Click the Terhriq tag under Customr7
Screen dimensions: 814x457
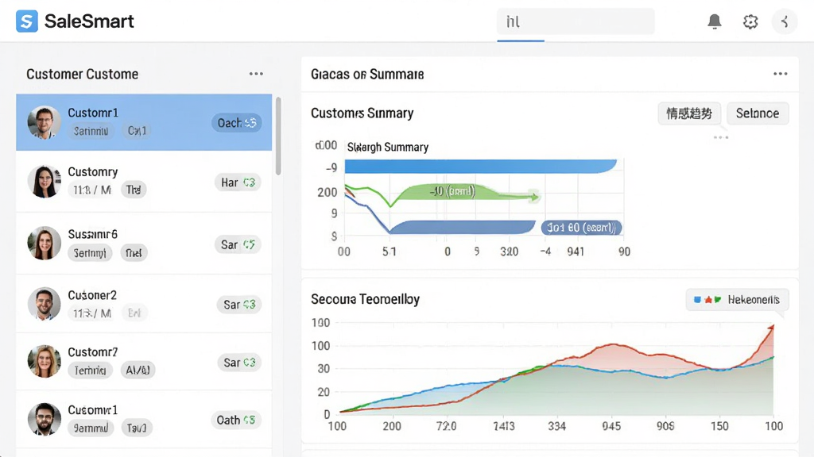point(91,371)
